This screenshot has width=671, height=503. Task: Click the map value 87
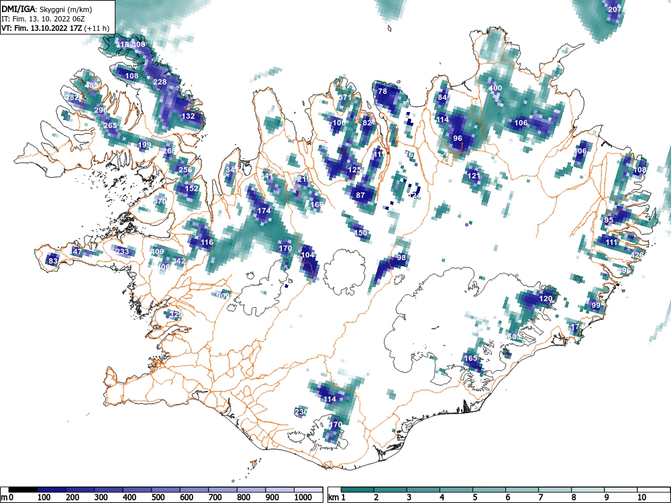pos(360,195)
